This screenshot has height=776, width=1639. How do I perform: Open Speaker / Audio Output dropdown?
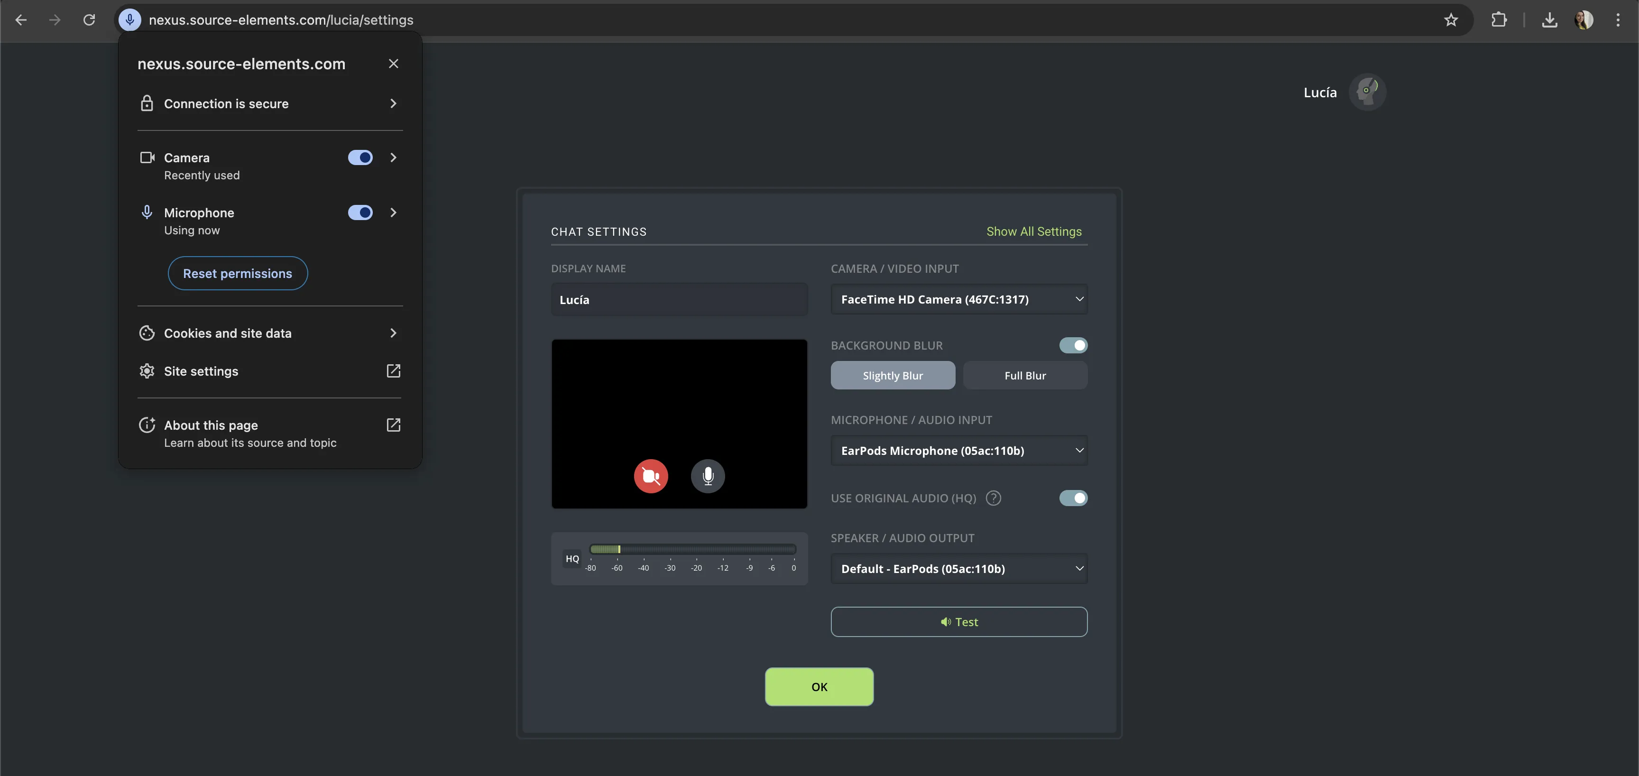coord(959,568)
